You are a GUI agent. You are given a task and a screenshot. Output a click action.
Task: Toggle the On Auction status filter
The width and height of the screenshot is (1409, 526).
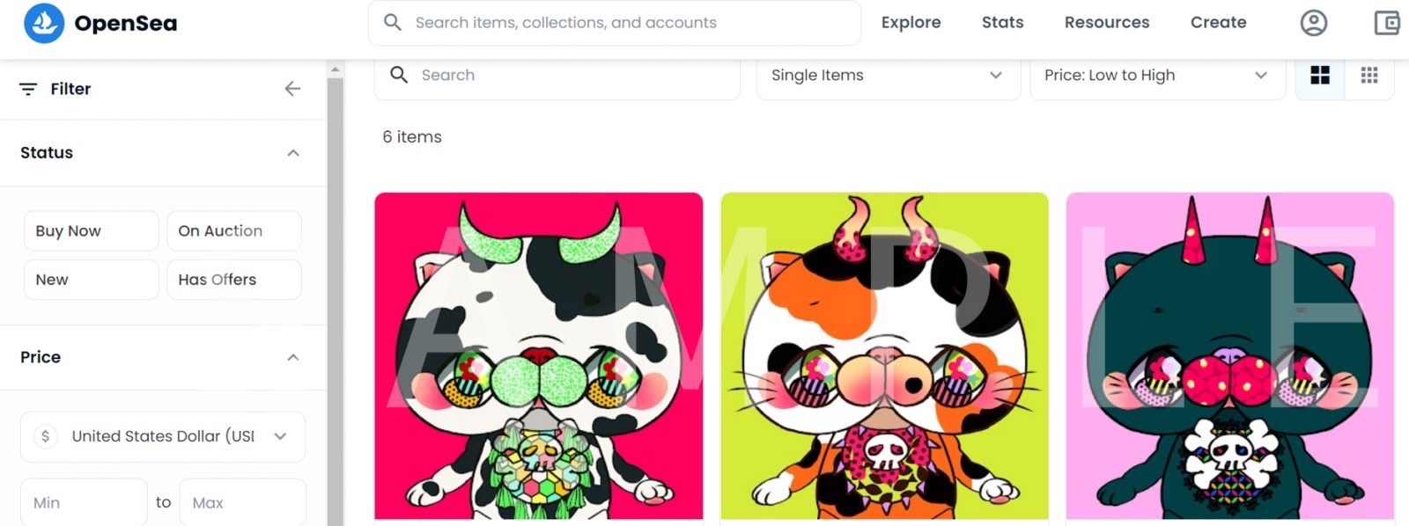(x=234, y=230)
